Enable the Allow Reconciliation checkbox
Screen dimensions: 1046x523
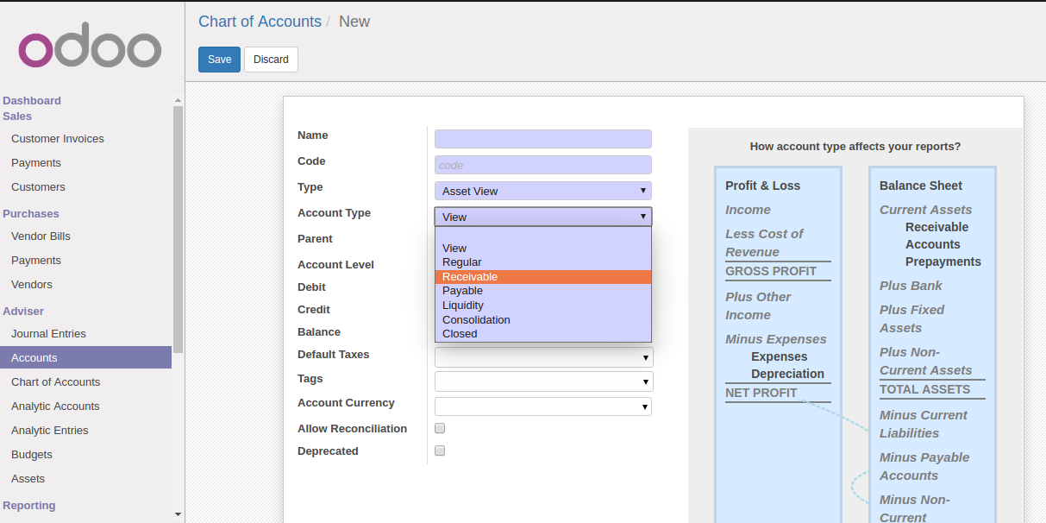pos(440,428)
